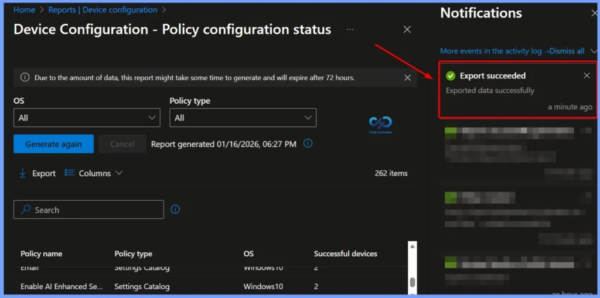Viewport: 600px width, 298px height.
Task: Sort by Policy type column header
Action: 133,254
